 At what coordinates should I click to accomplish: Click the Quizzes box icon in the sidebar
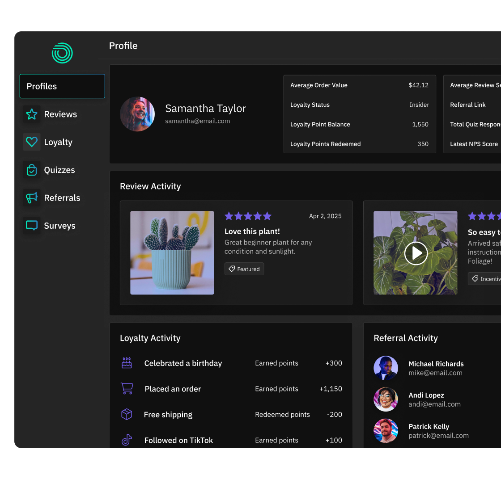(x=31, y=170)
